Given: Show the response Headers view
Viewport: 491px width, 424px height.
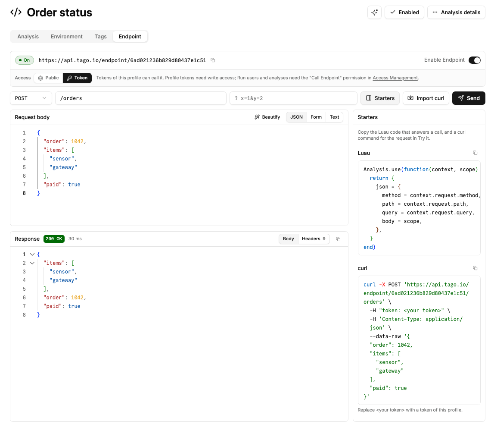Looking at the screenshot, I should point(314,239).
